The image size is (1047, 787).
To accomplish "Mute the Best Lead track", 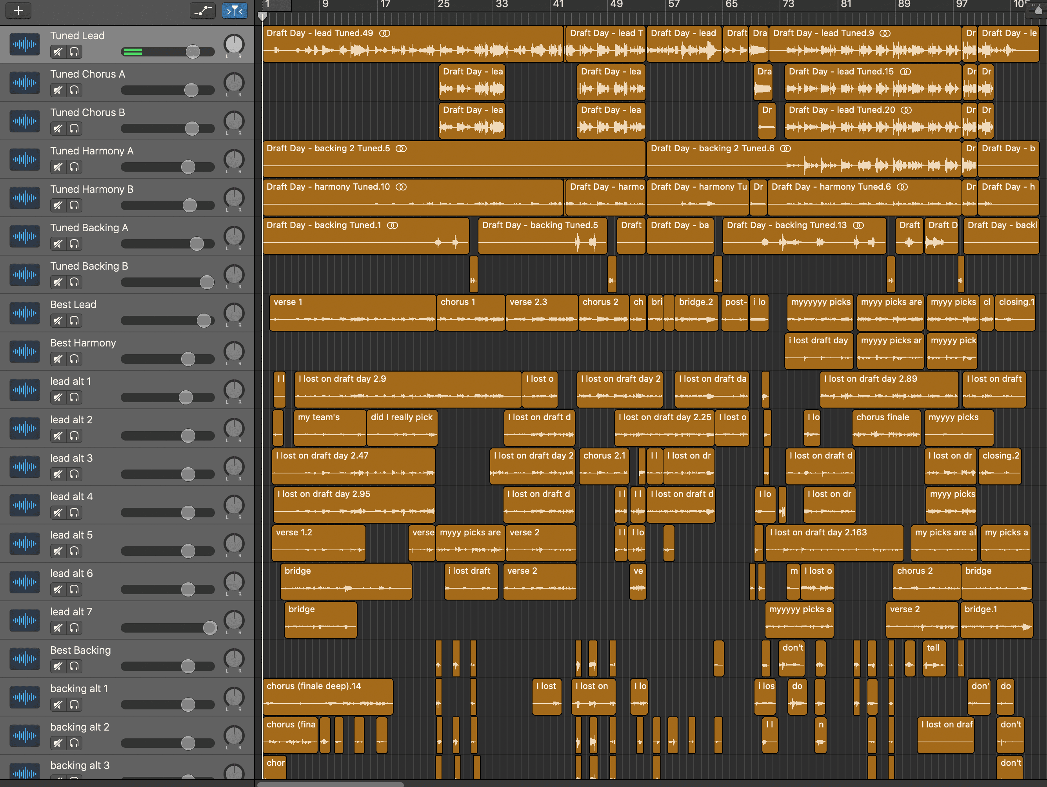I will 58,320.
